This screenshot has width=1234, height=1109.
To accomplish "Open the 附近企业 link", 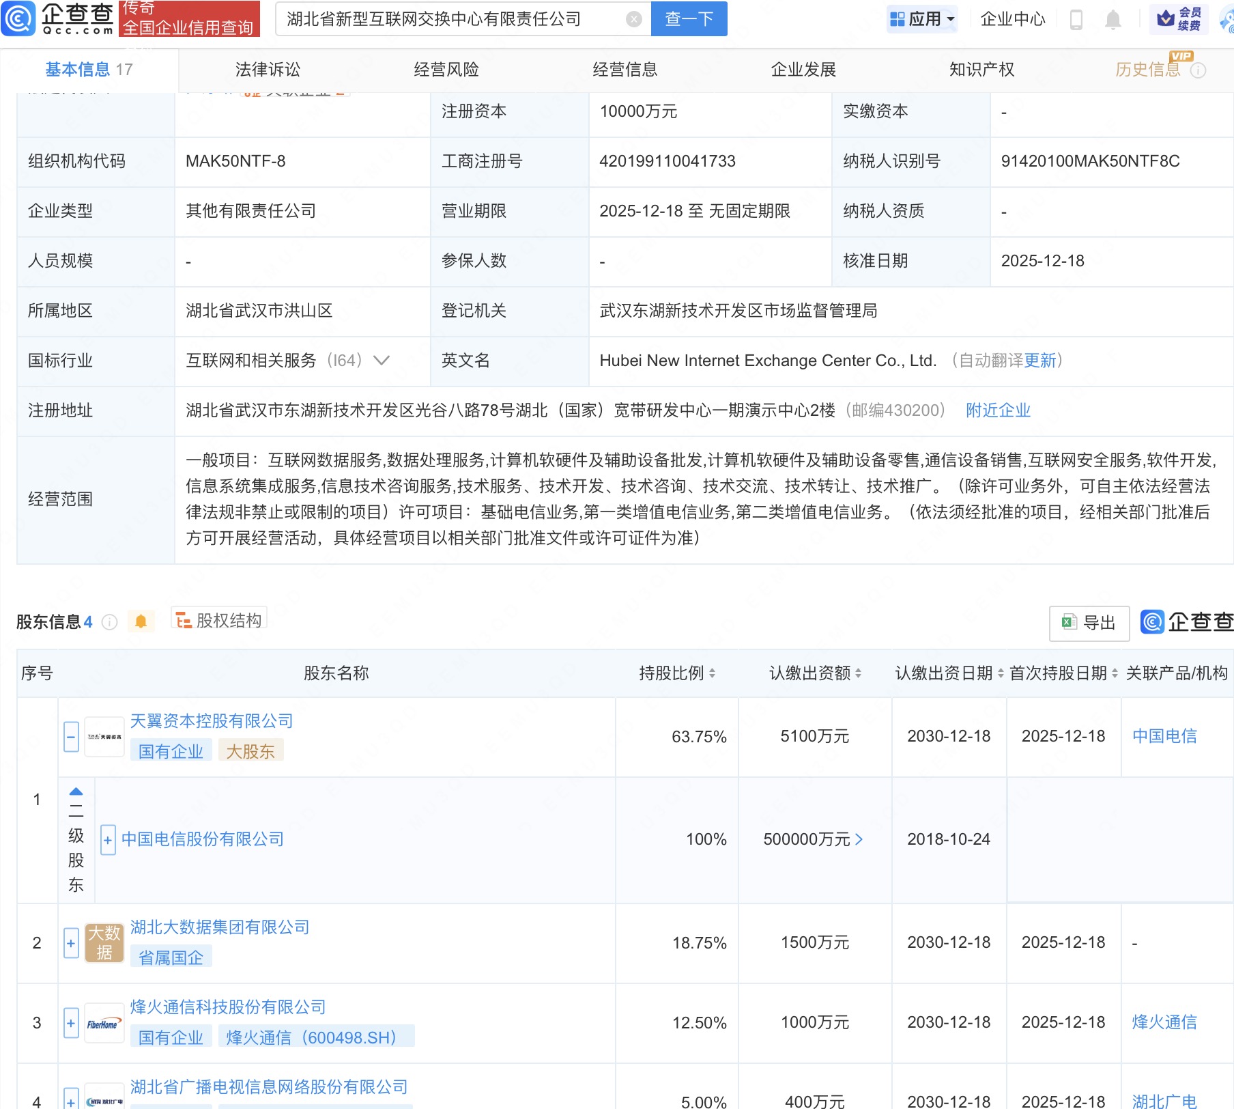I will tap(998, 410).
